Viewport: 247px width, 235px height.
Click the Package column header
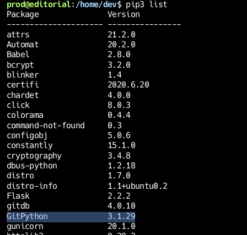click(x=23, y=14)
